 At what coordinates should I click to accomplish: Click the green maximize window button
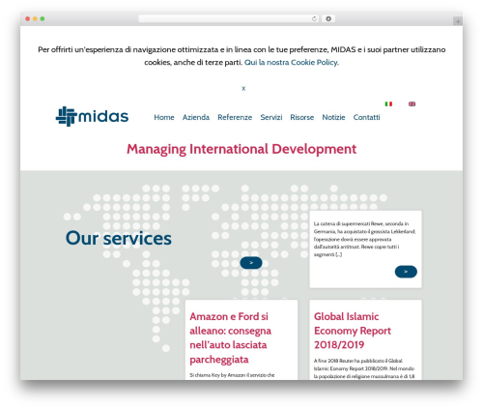[43, 18]
